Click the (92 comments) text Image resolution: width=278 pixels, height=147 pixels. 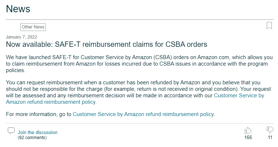[32, 138]
